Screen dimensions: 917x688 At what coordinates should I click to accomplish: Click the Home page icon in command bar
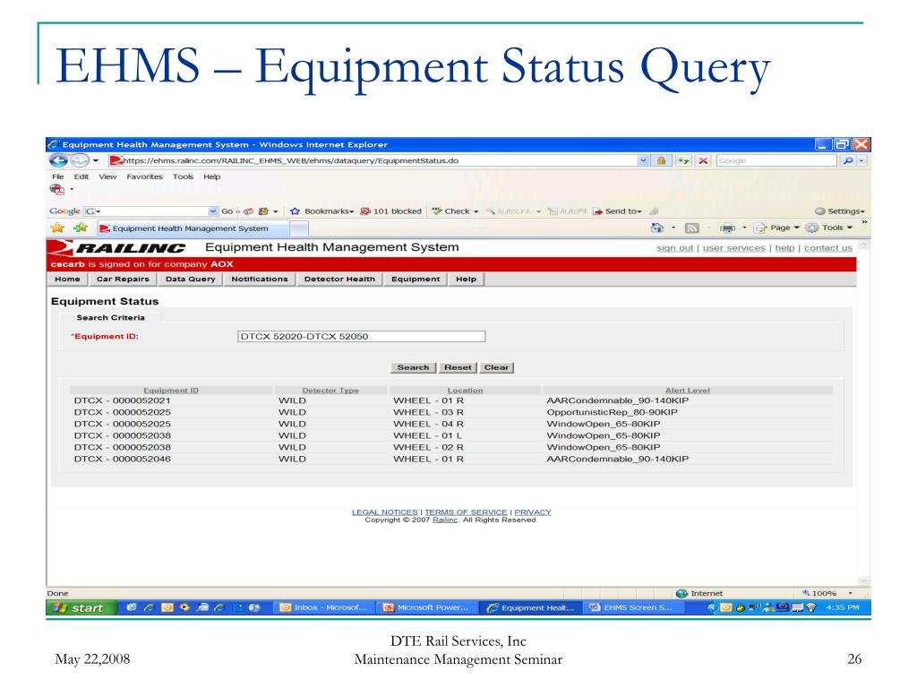click(x=657, y=228)
